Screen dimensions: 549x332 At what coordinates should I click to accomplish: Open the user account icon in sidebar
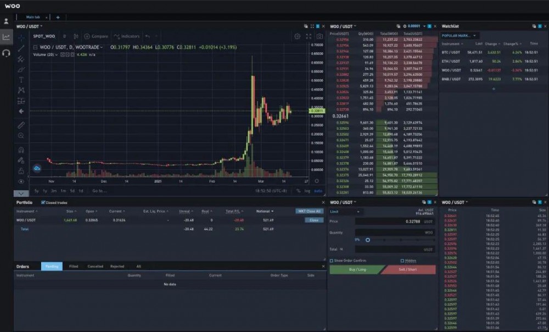point(6,21)
